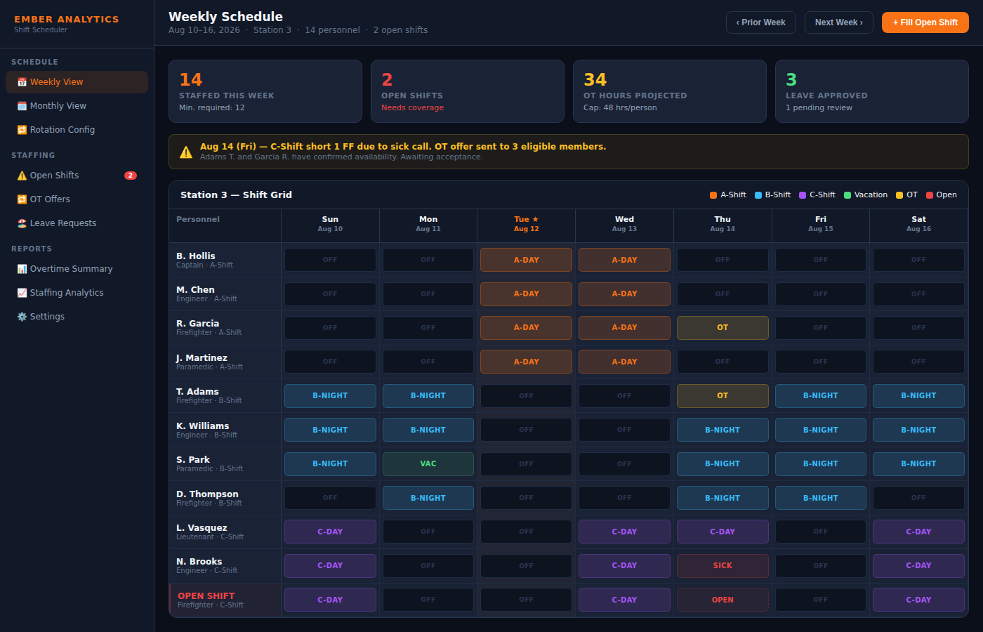Open the Weekly View menu item
983x632 pixels.
point(77,82)
